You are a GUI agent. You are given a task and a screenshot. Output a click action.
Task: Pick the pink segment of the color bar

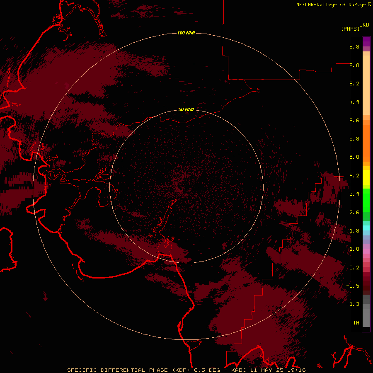click(x=366, y=251)
